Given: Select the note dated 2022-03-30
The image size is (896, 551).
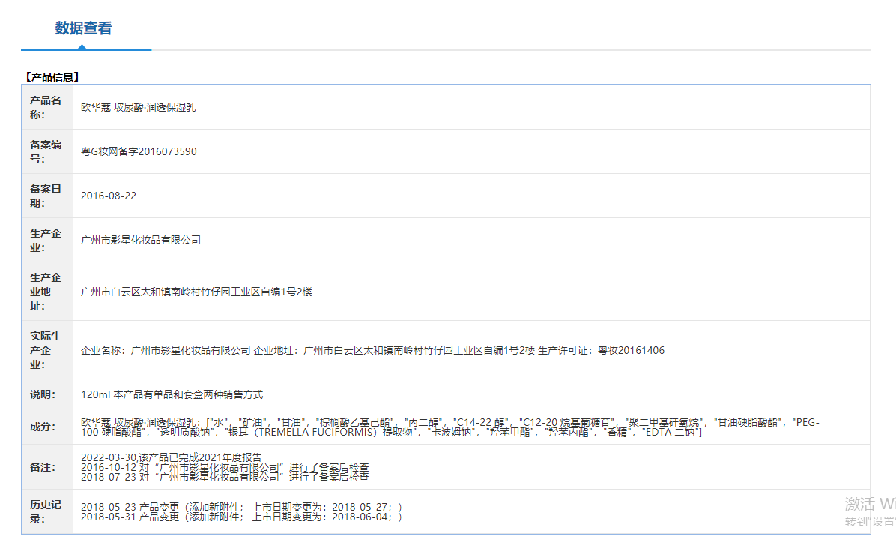Looking at the screenshot, I should [172, 457].
